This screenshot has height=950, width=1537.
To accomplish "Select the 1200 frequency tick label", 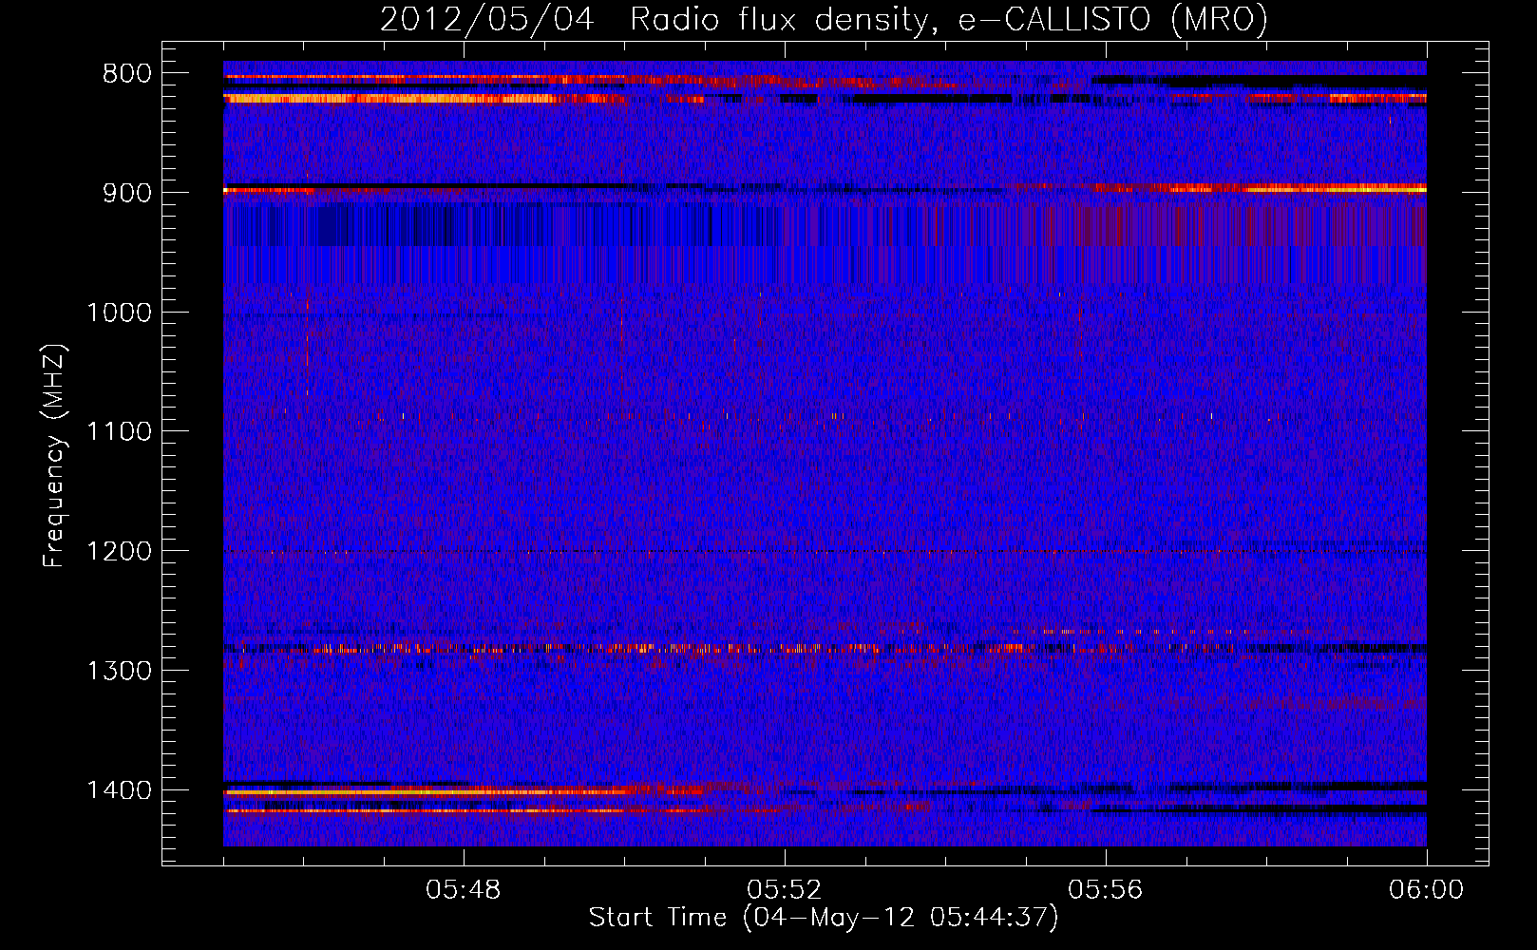I will point(119,552).
